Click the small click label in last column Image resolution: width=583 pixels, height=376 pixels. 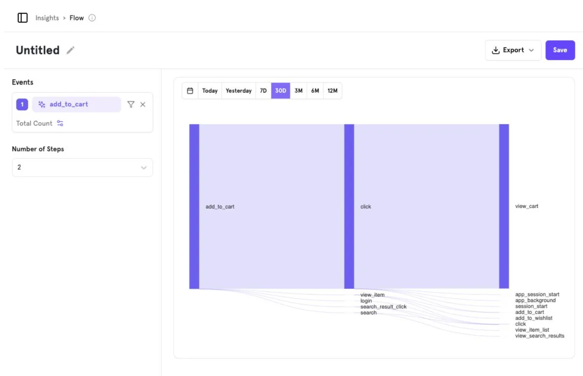click(x=520, y=324)
